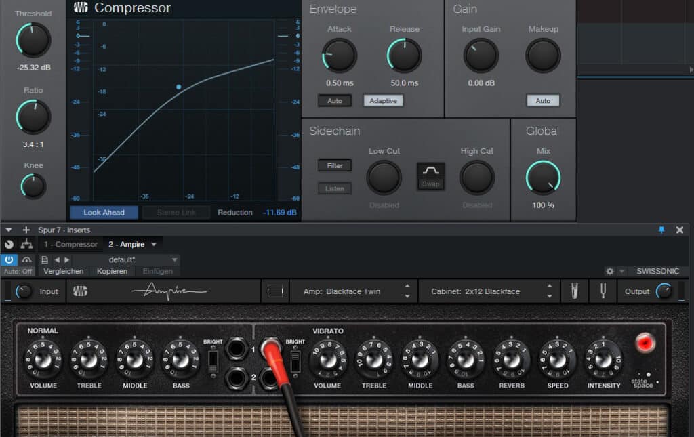Toggle the Makeup Auto gain button

click(543, 101)
